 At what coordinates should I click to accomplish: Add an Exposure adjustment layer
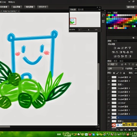[x=126, y=48]
